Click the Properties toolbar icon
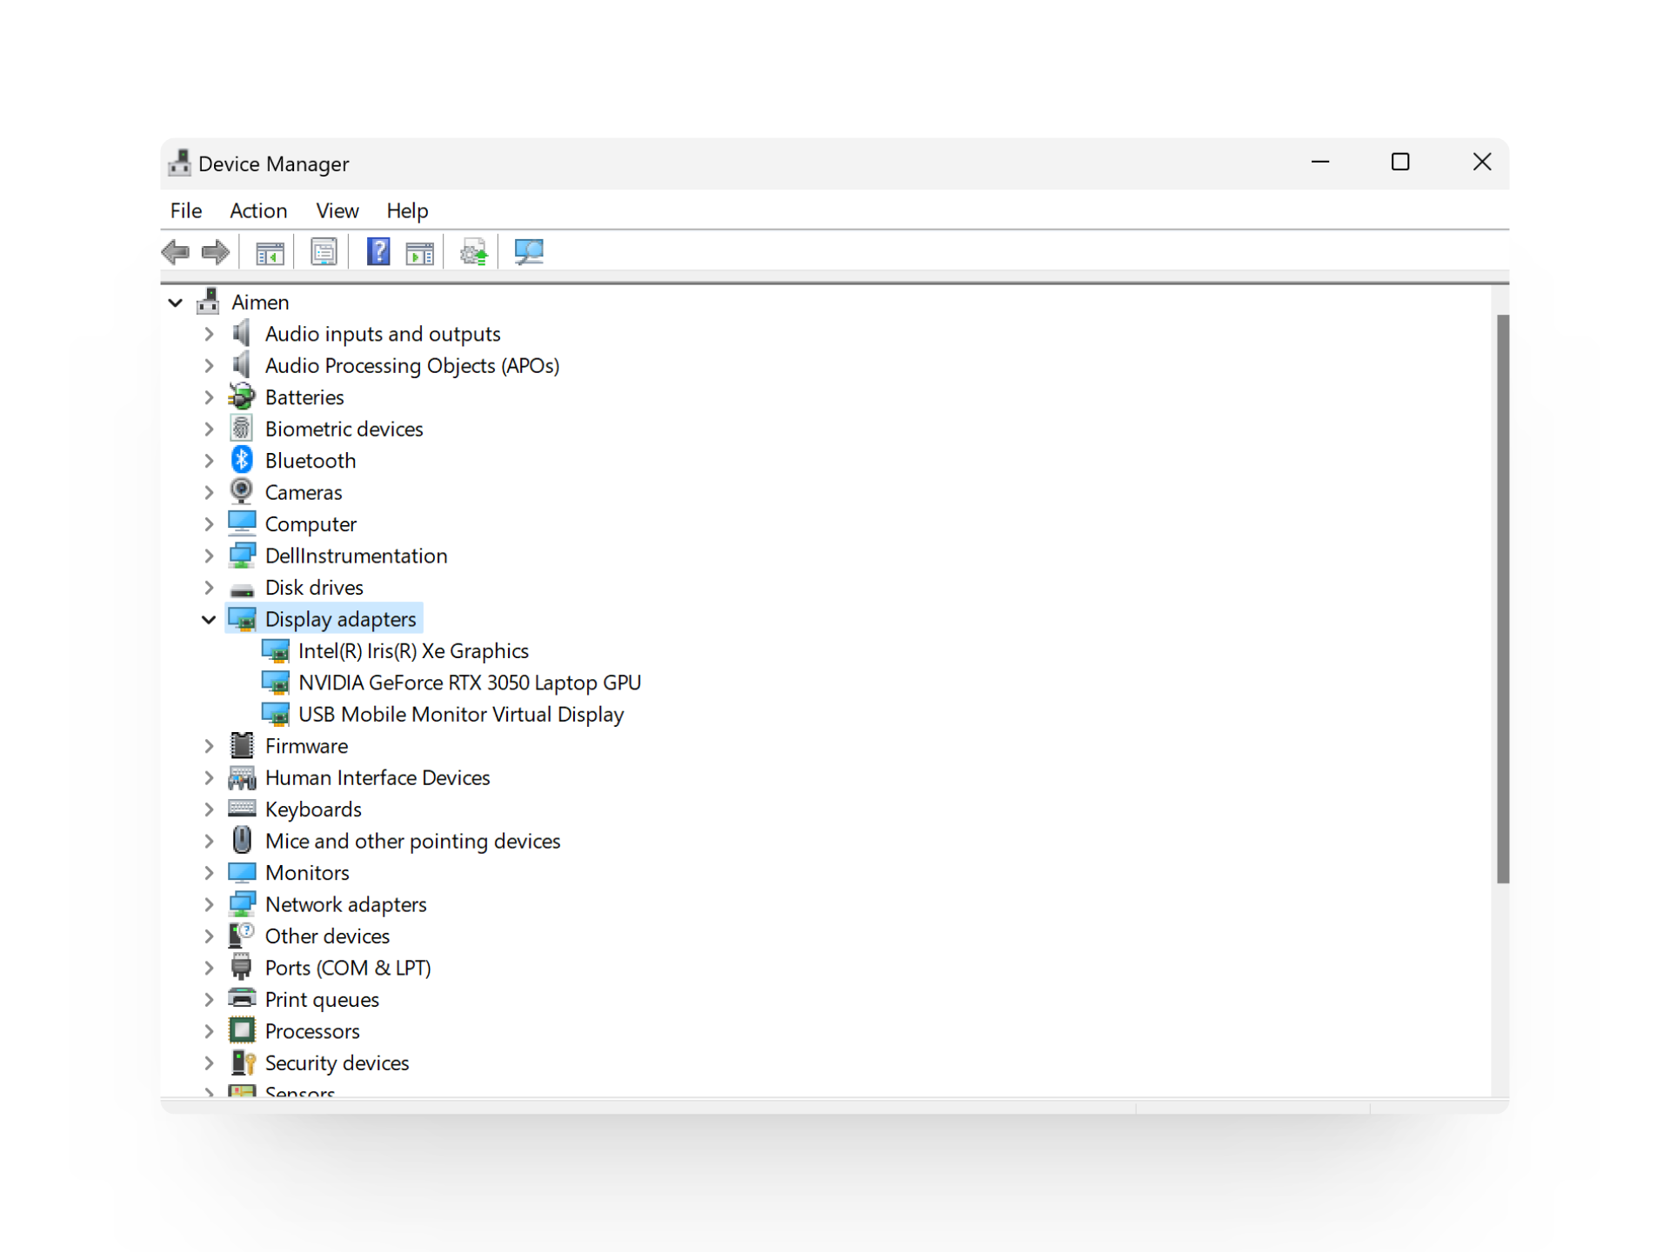Screen dimensions: 1670x1252 (323, 252)
